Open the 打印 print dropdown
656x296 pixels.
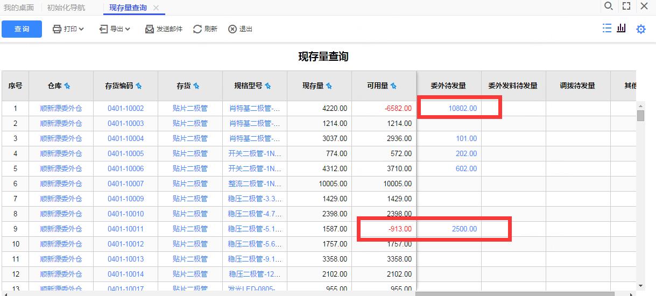coord(68,29)
